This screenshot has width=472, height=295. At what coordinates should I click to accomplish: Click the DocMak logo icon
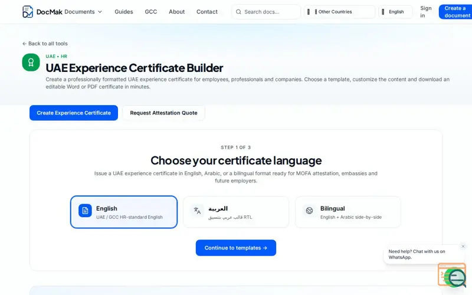[x=28, y=12]
